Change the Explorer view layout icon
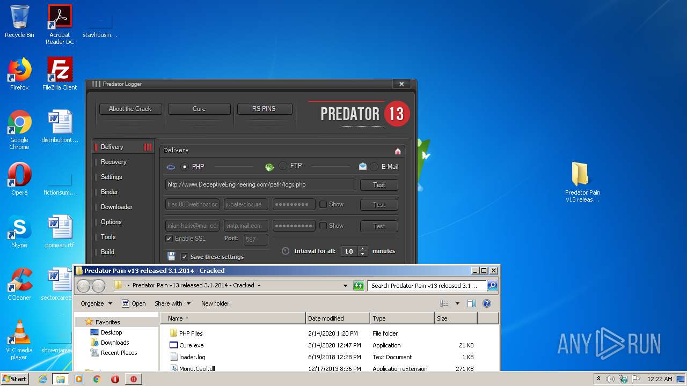The image size is (687, 386). (444, 303)
